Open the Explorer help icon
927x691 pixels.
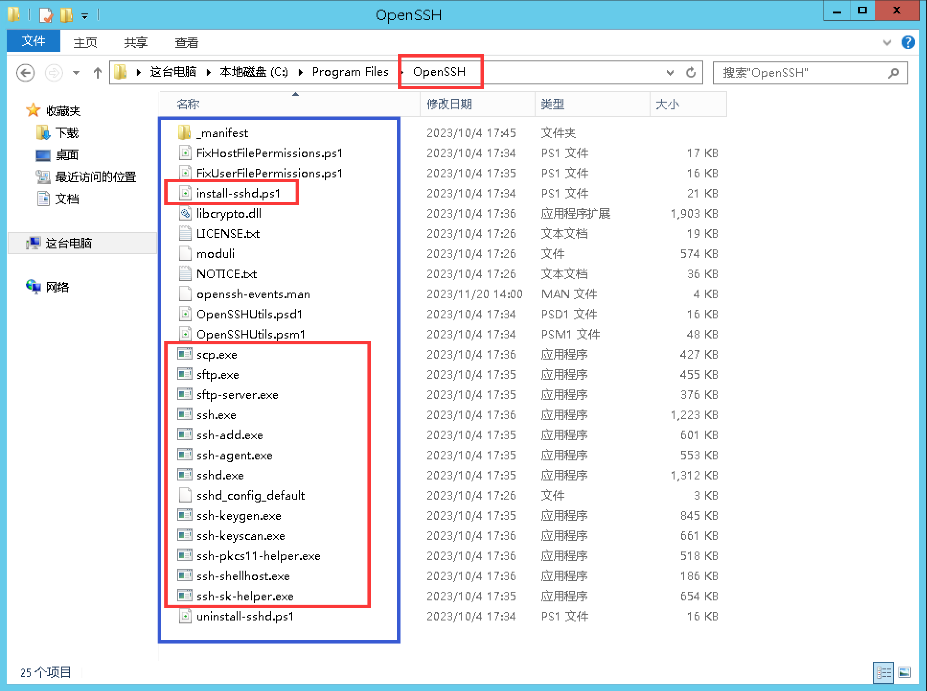[908, 42]
